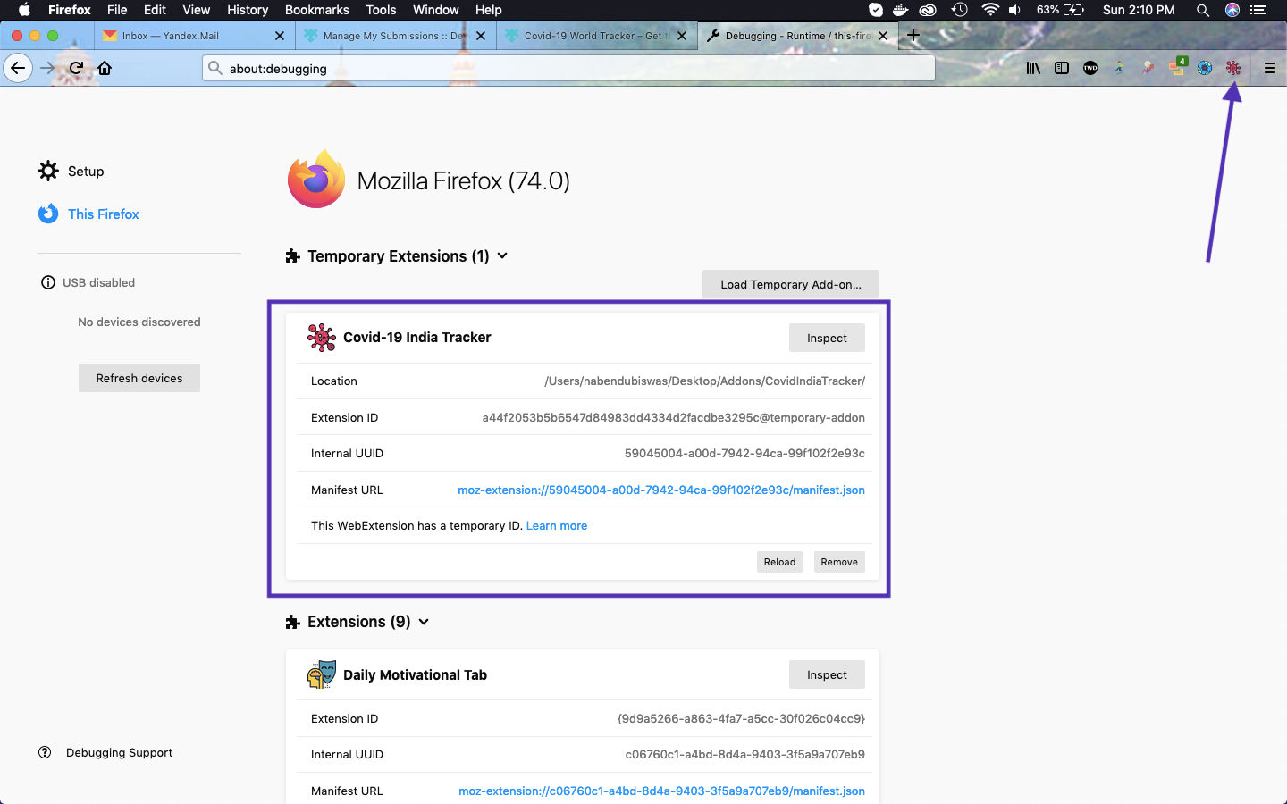The width and height of the screenshot is (1287, 804).
Task: Open the Apple menu
Action: [x=24, y=10]
